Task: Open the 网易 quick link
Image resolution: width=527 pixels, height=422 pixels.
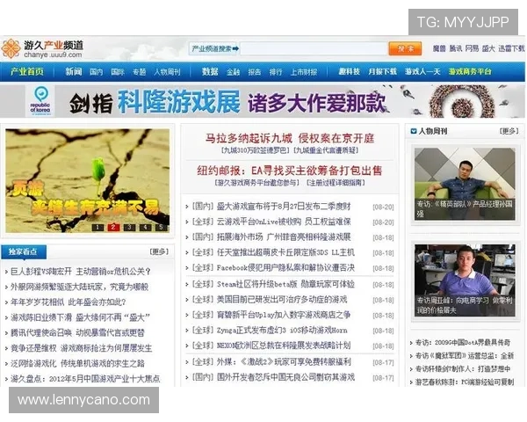Action: (x=472, y=49)
